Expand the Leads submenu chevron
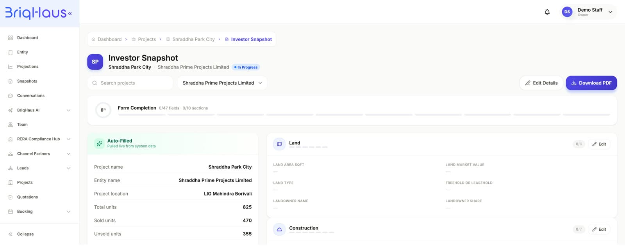625x247 pixels. pyautogui.click(x=68, y=168)
